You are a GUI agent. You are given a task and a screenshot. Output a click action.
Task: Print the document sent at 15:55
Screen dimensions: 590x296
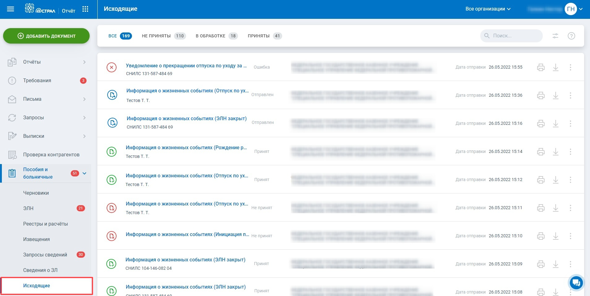[541, 67]
